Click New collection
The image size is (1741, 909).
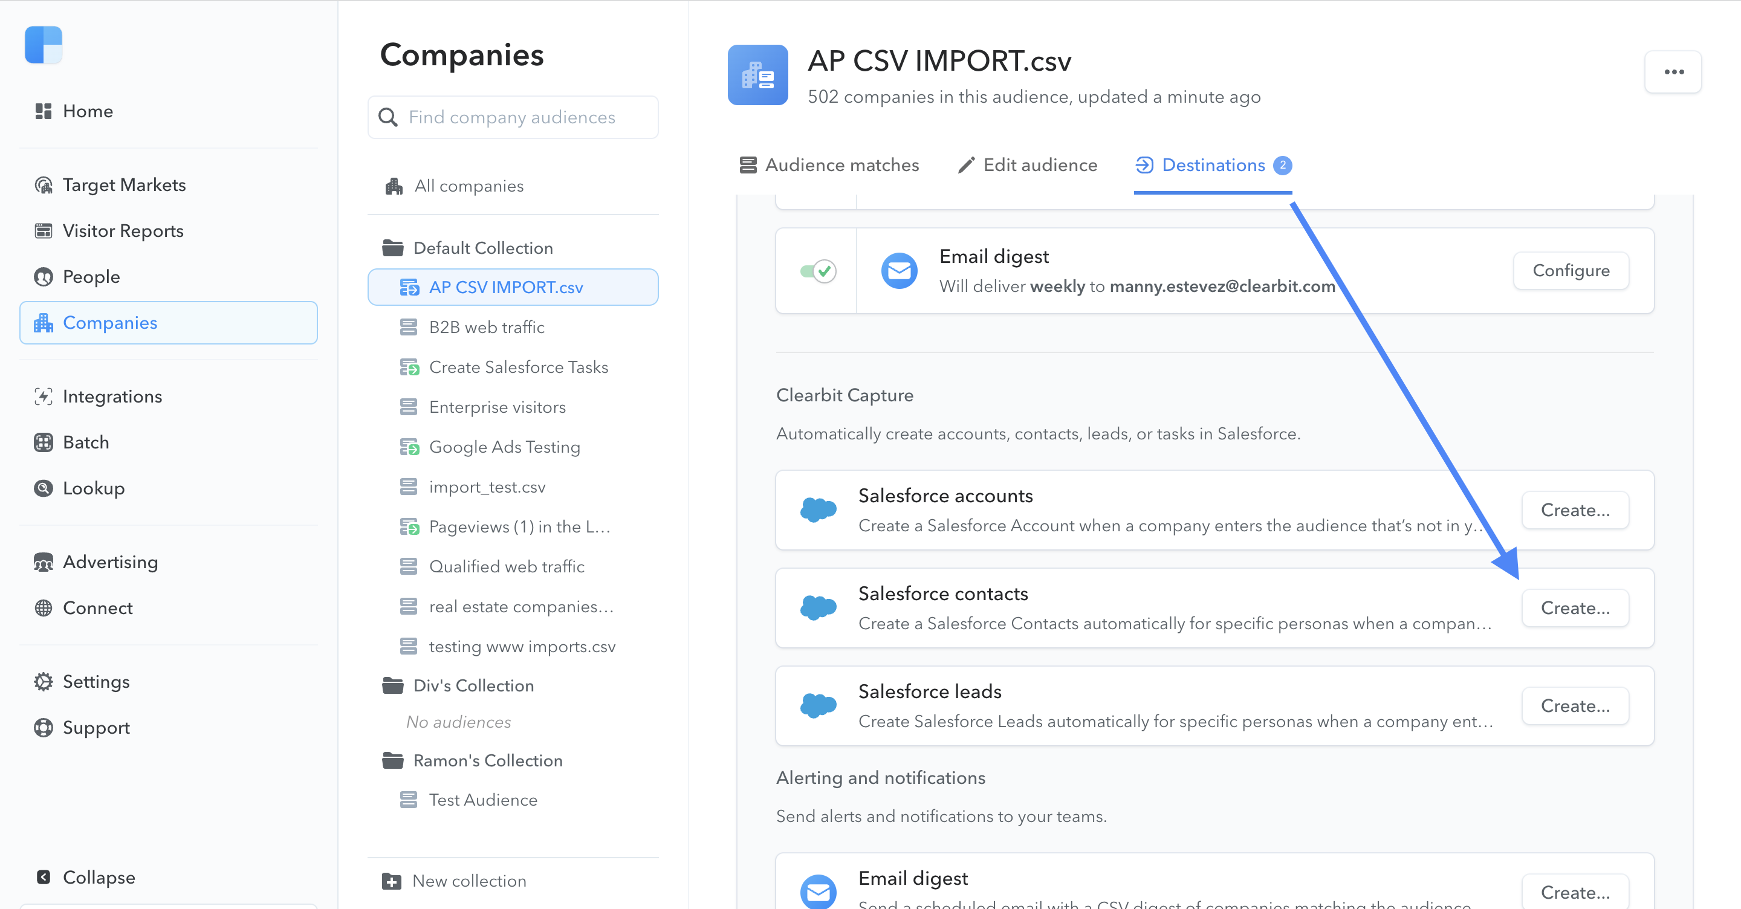click(x=454, y=881)
